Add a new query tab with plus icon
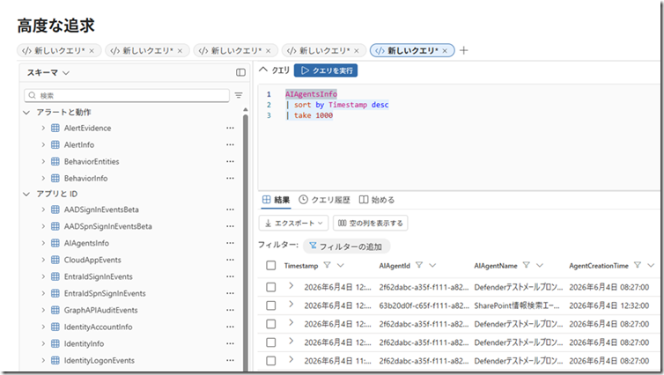Image resolution: width=664 pixels, height=375 pixels. pos(464,50)
